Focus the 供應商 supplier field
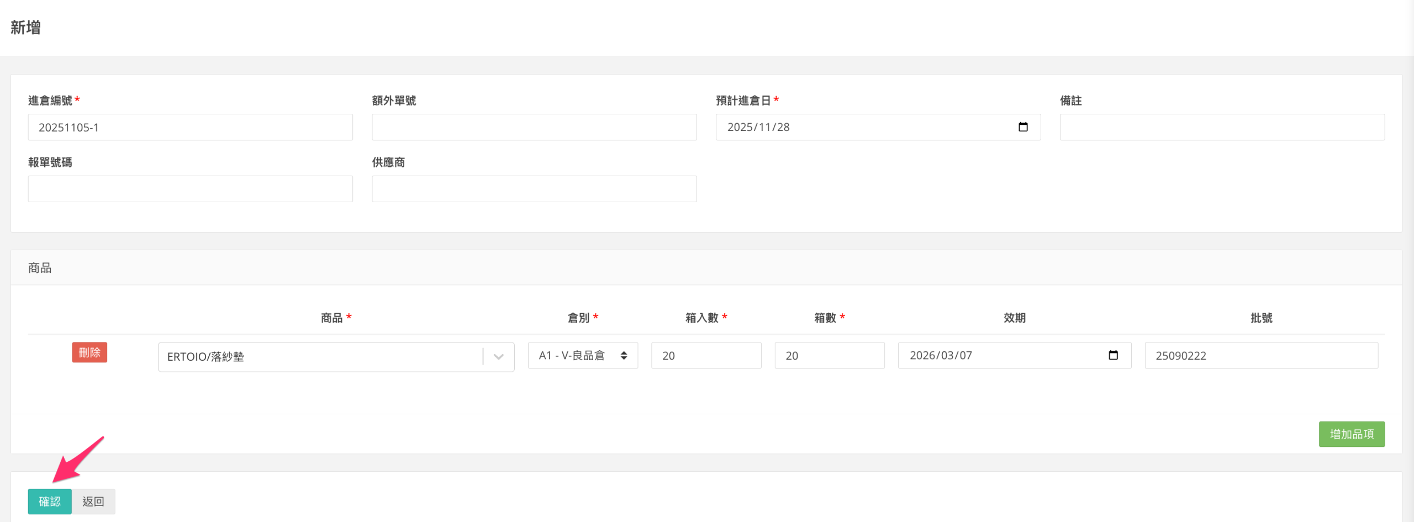 [534, 189]
